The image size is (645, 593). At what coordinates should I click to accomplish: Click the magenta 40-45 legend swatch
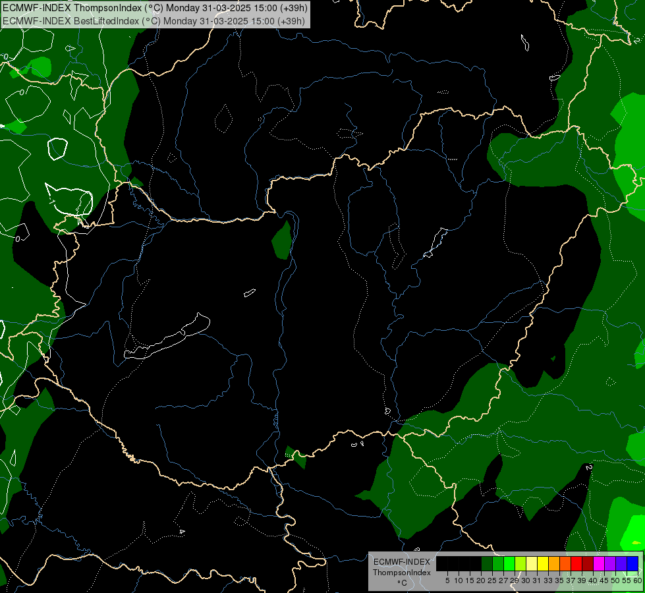click(598, 563)
